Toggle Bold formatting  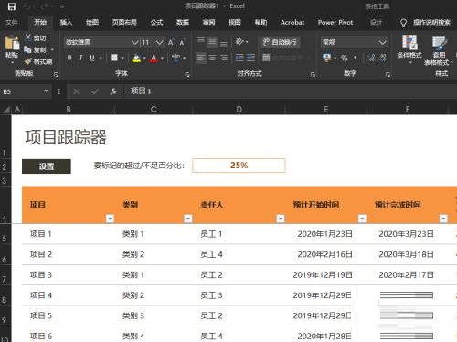69,58
